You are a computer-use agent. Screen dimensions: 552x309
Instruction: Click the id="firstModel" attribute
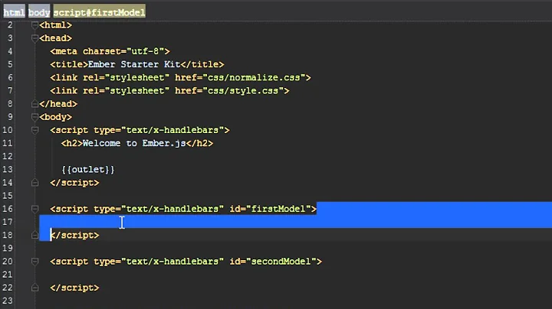tap(271, 209)
